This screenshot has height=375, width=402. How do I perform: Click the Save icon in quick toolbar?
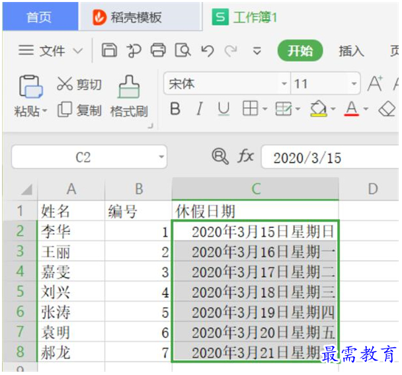coord(109,50)
